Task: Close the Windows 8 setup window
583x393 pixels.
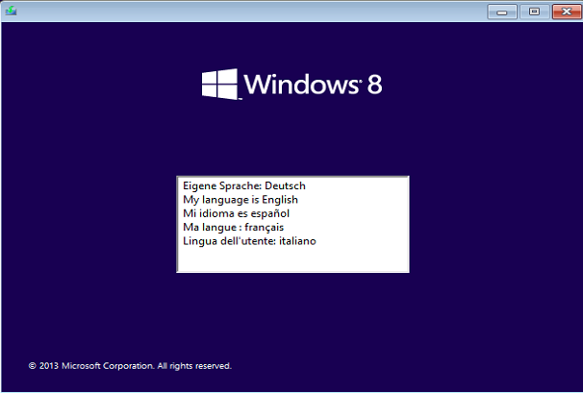Action: (x=567, y=12)
